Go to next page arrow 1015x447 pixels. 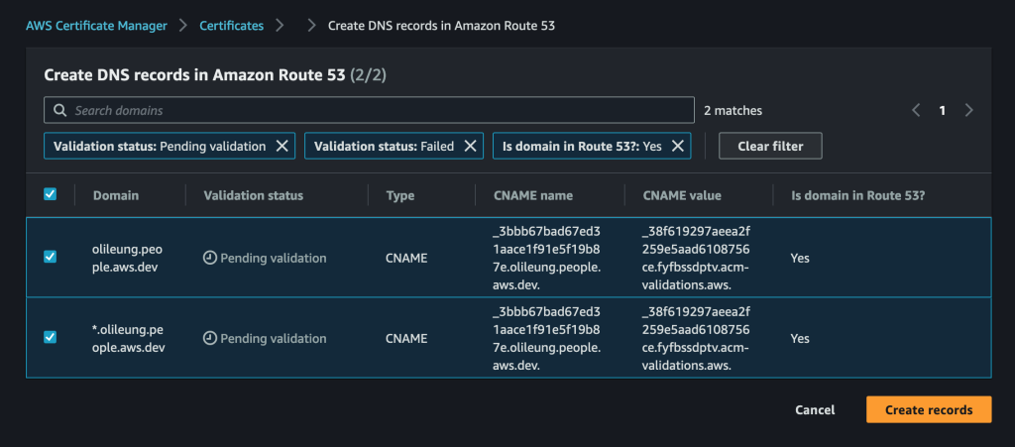pyautogui.click(x=969, y=110)
